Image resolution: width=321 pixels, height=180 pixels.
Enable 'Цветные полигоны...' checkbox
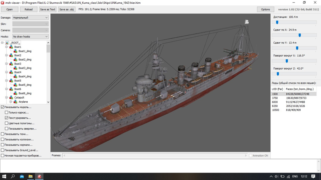pos(7,123)
